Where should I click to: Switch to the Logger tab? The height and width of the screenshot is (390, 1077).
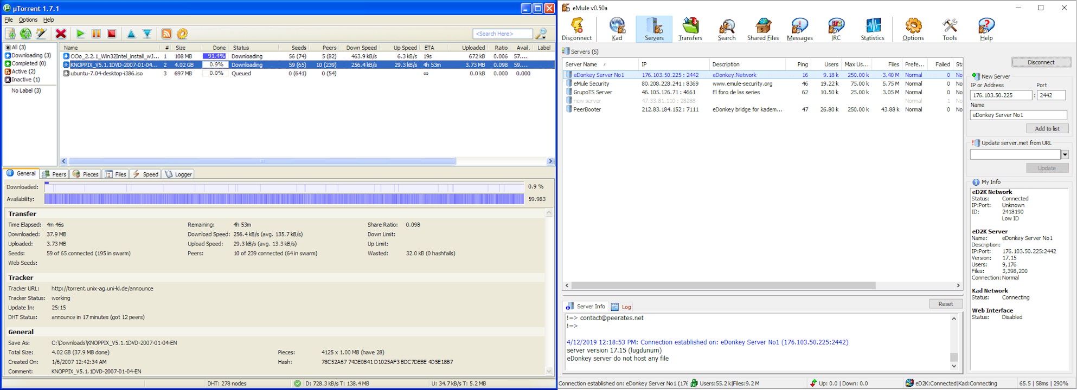tap(178, 174)
